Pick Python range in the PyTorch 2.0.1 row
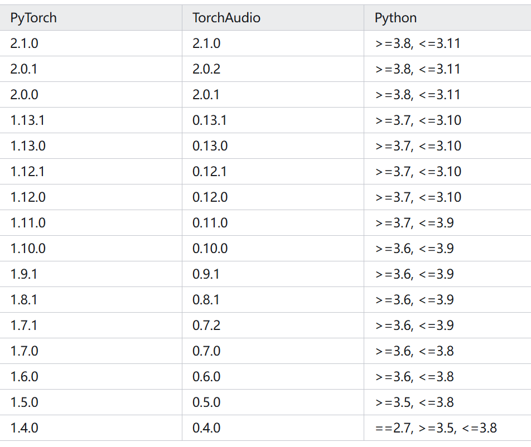This screenshot has height=447, width=531. coord(447,69)
